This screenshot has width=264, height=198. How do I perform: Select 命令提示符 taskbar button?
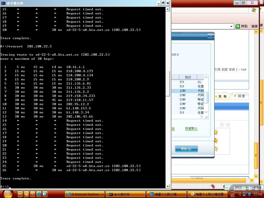126,194
